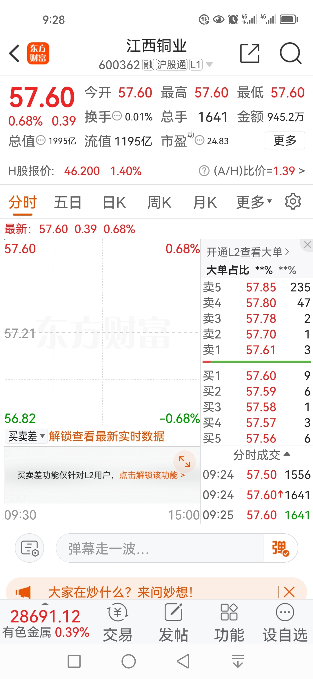Collapse the 分时成交 list arrow
Viewport: 313px width, 679px height.
(x=287, y=454)
